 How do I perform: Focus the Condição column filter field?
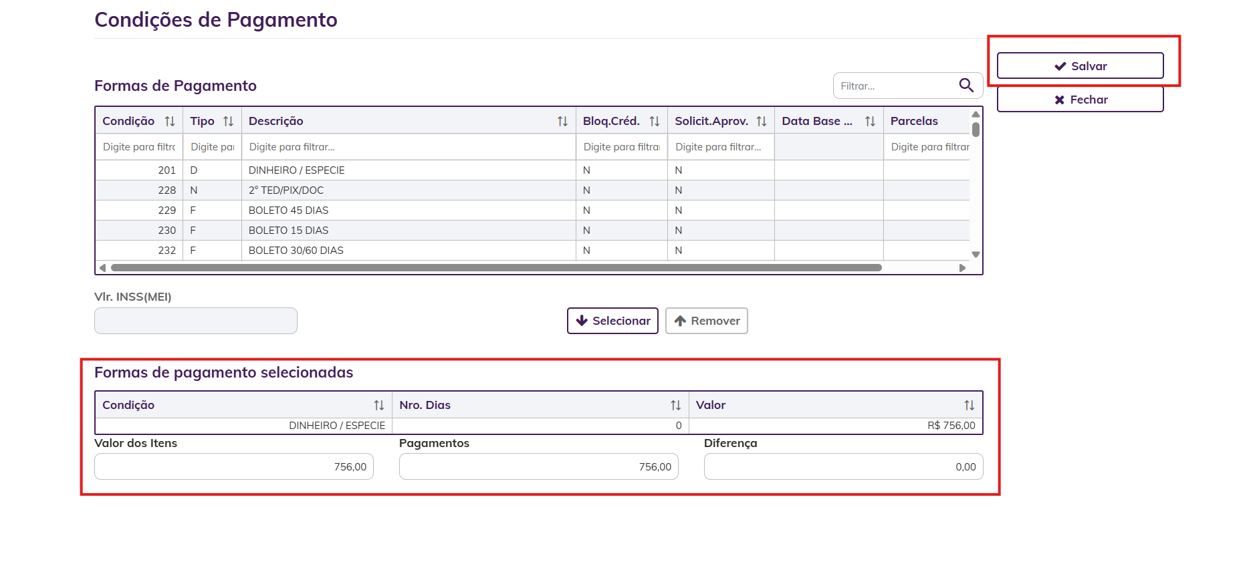coord(139,147)
